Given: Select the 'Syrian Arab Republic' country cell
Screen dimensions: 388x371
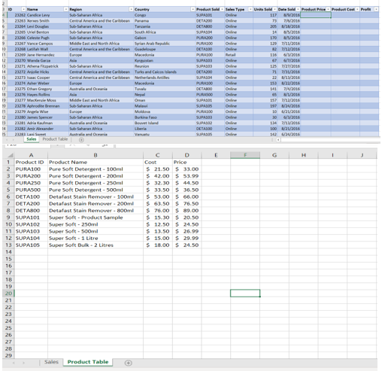Looking at the screenshot, I should (x=165, y=44).
